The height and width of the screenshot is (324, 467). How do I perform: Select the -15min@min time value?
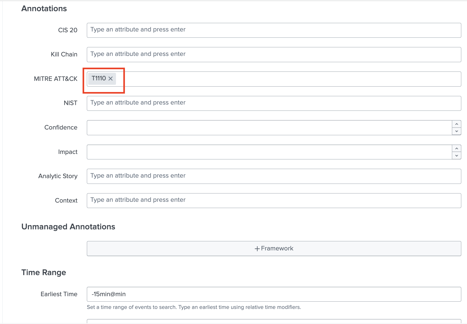pyautogui.click(x=108, y=294)
